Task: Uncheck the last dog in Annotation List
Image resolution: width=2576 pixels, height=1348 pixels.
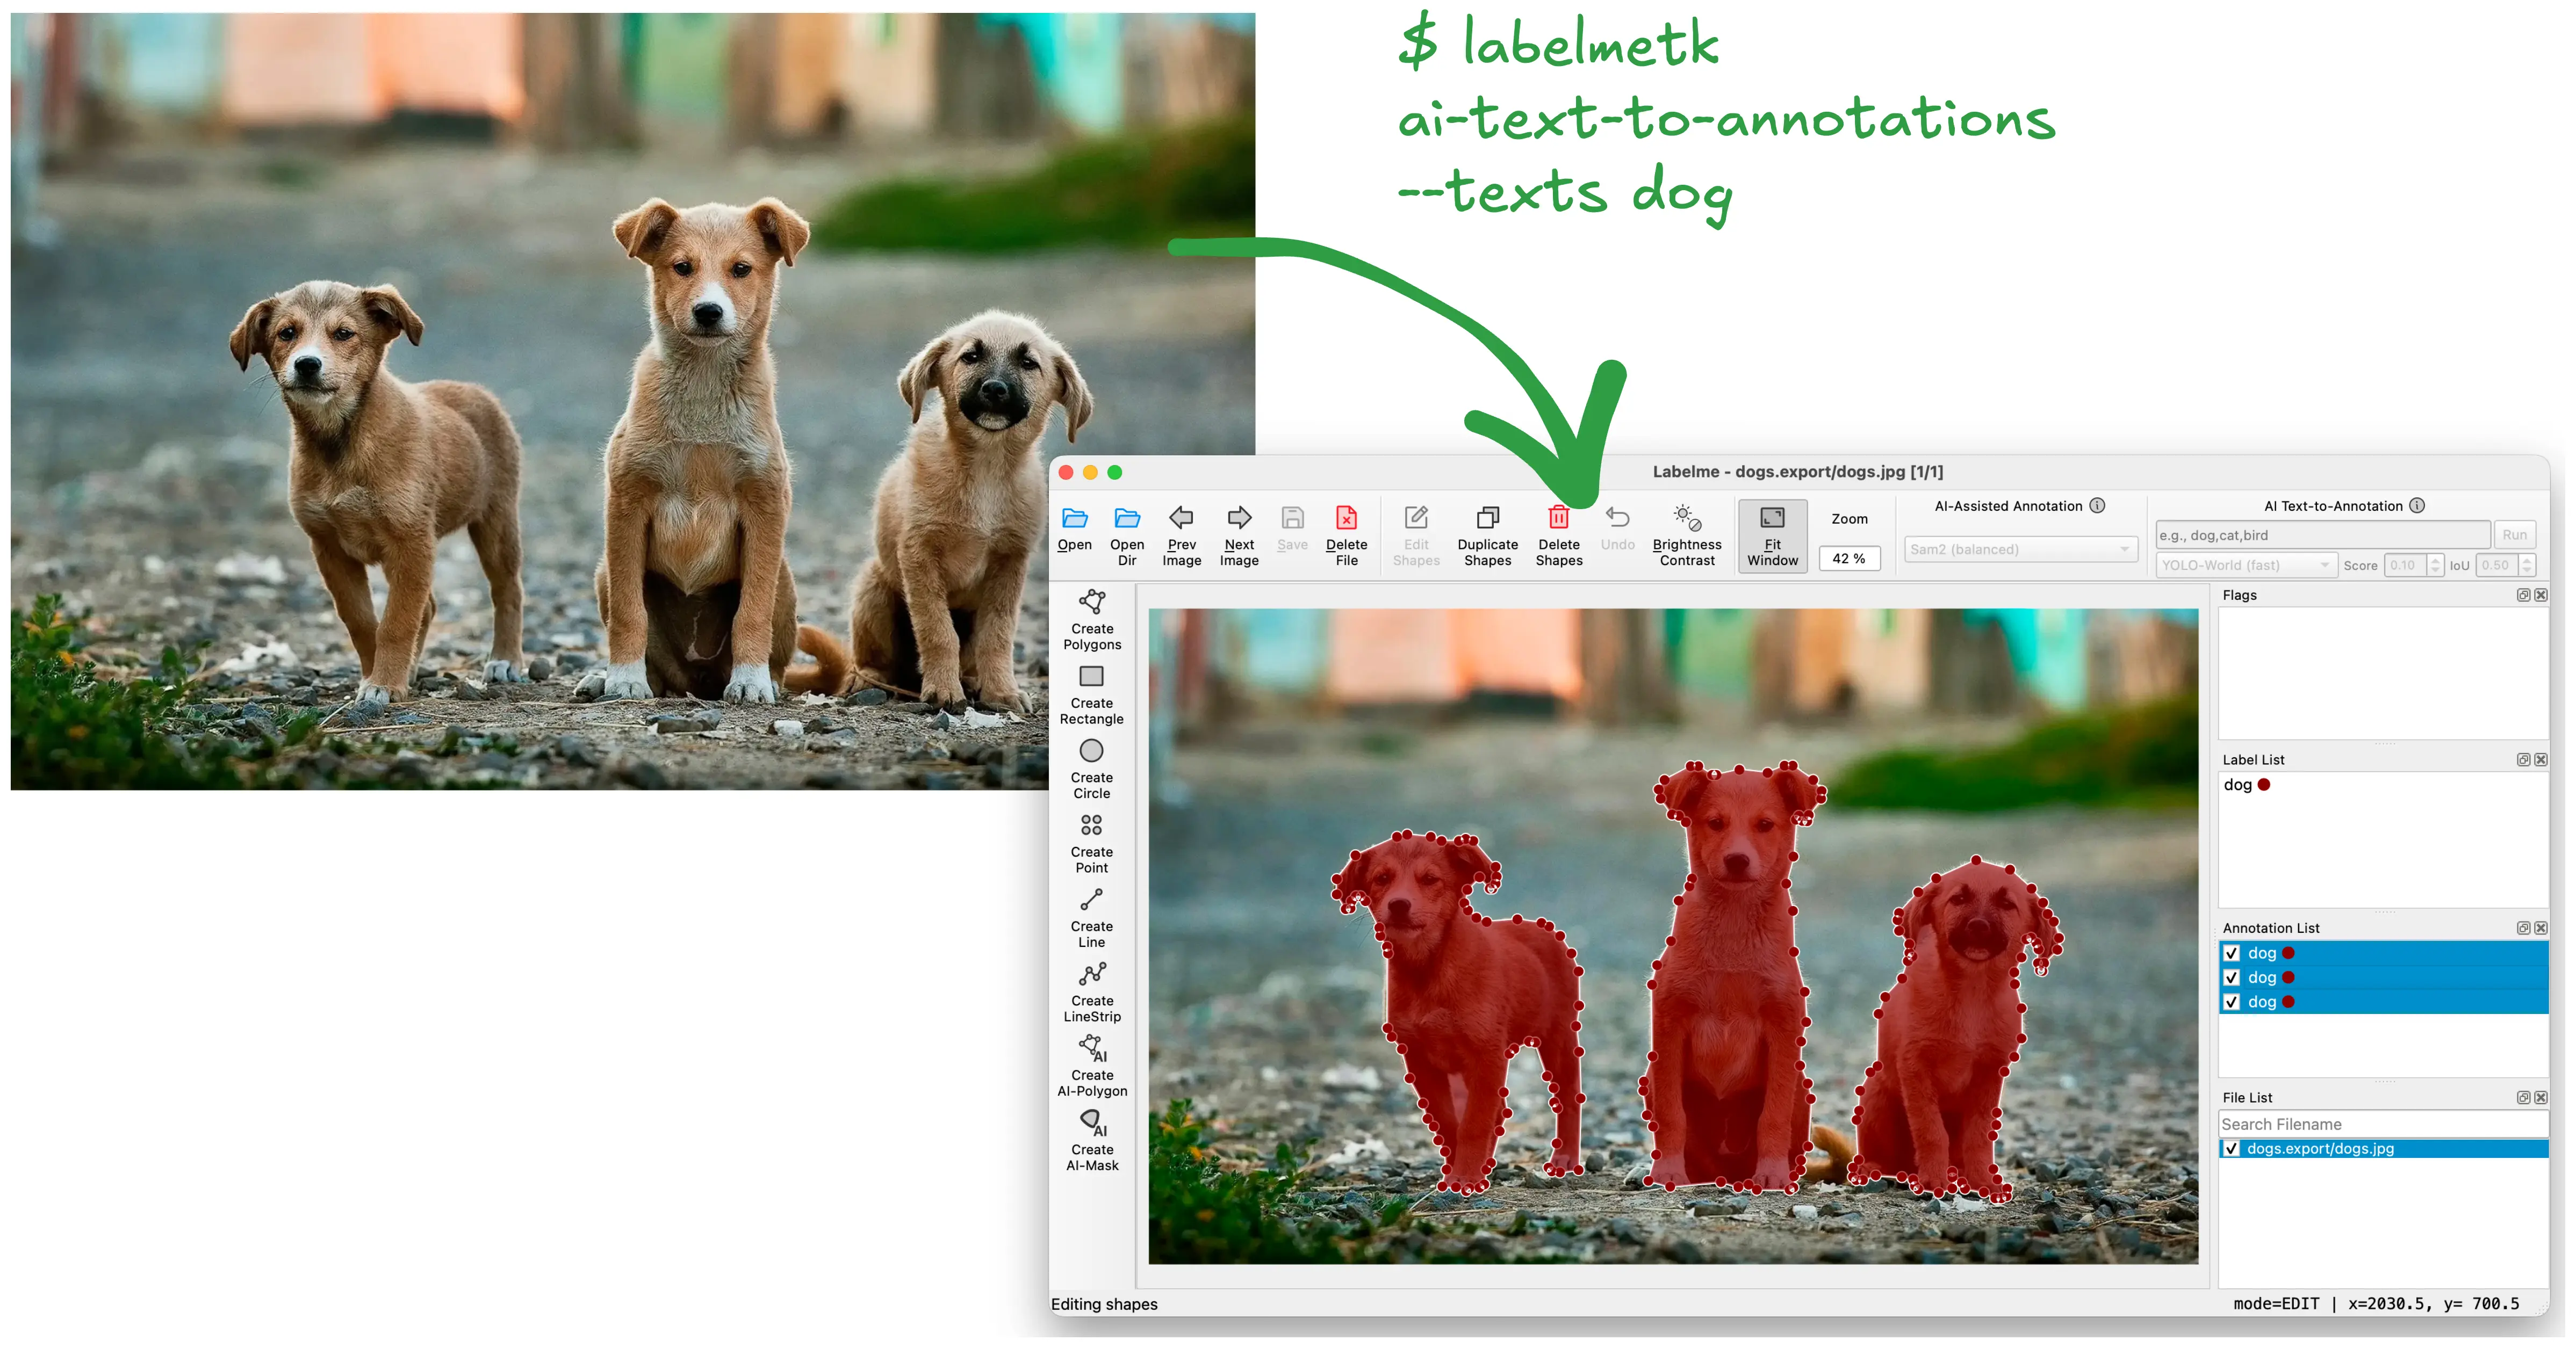Action: [x=2231, y=1001]
